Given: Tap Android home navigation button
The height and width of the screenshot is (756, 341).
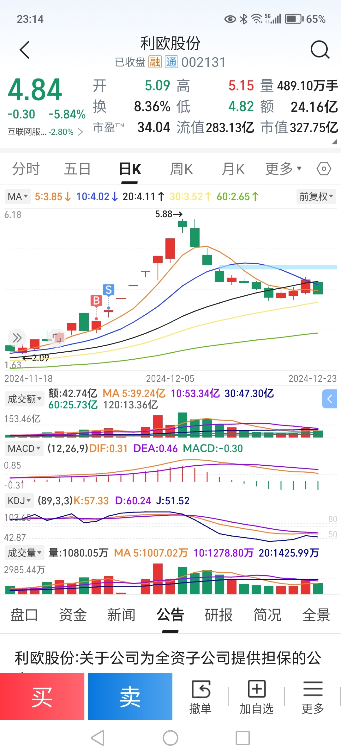Looking at the screenshot, I should coord(170,738).
